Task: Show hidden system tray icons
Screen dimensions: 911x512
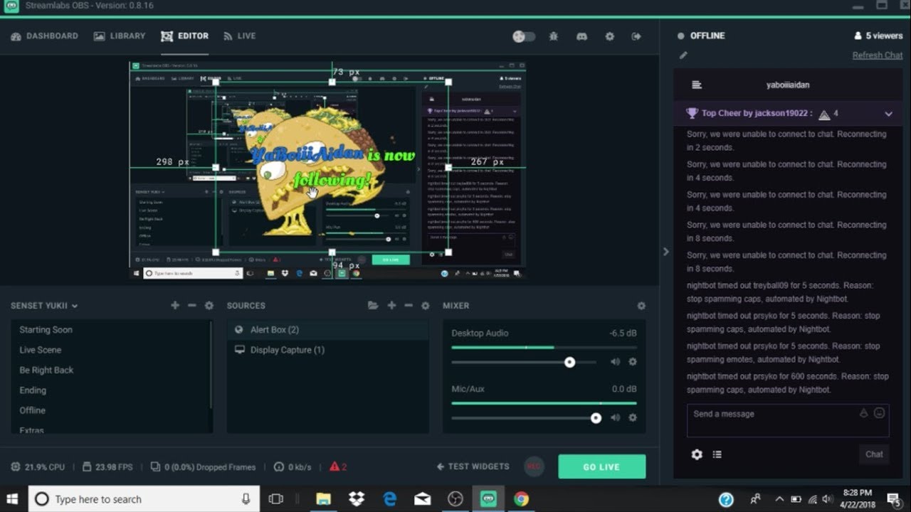Action: pos(779,499)
